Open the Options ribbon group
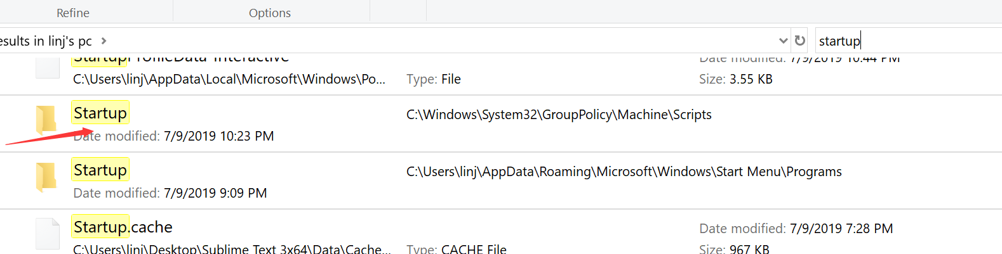 270,13
